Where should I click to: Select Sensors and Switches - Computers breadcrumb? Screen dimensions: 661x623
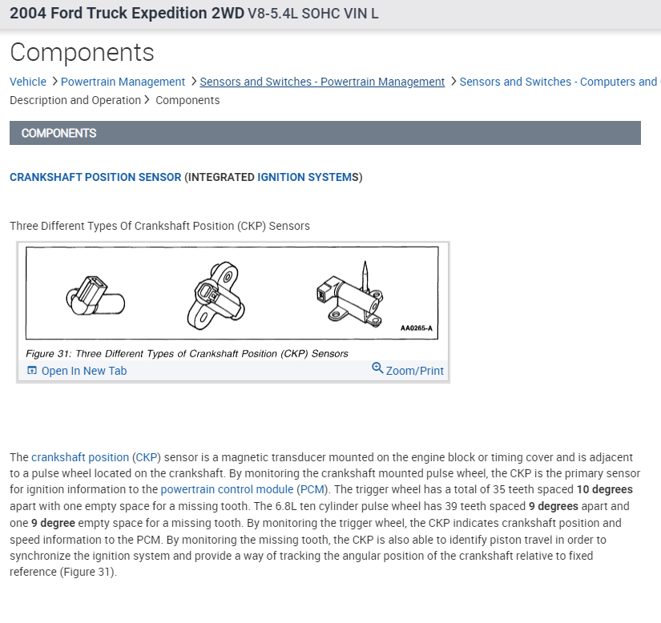(558, 82)
